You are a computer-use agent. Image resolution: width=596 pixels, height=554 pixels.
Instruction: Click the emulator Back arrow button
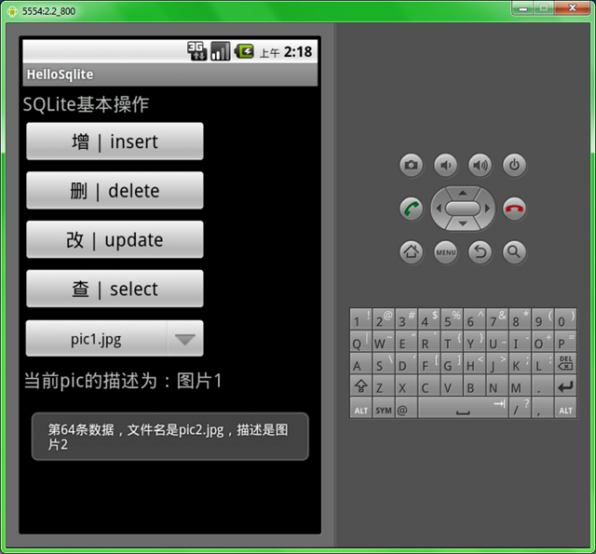(x=481, y=252)
